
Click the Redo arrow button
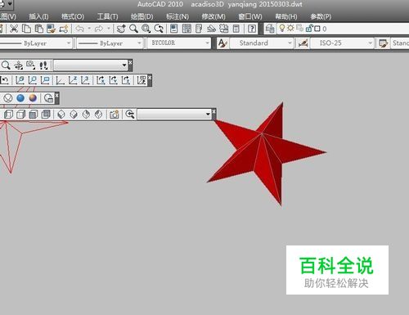(99, 29)
